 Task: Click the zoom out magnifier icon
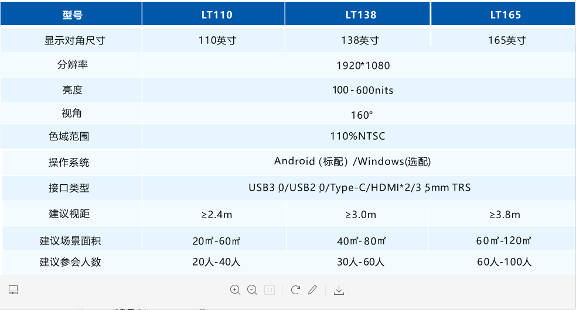coord(253,290)
